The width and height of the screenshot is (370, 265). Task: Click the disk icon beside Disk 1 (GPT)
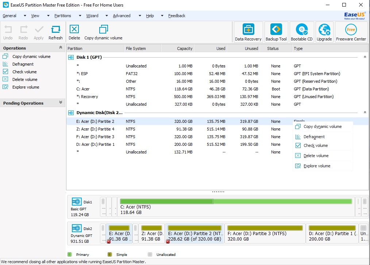(x=71, y=57)
